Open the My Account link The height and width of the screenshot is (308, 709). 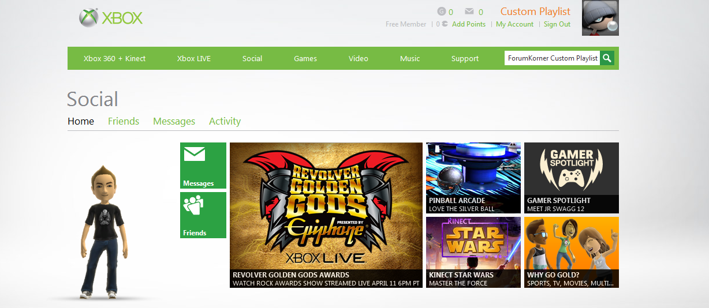(514, 24)
